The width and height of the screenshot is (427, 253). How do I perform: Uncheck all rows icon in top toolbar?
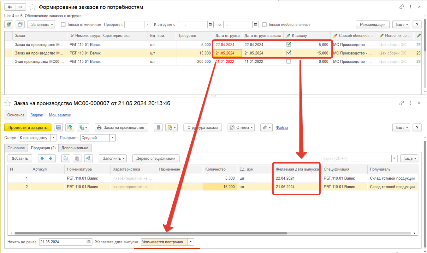(x=20, y=25)
